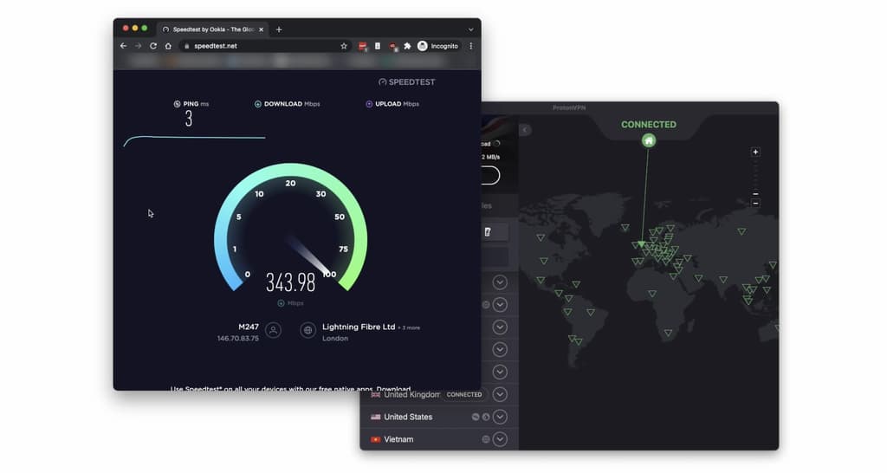Select the Lightning Fibre Ltd server name
887x473 pixels.
point(359,327)
